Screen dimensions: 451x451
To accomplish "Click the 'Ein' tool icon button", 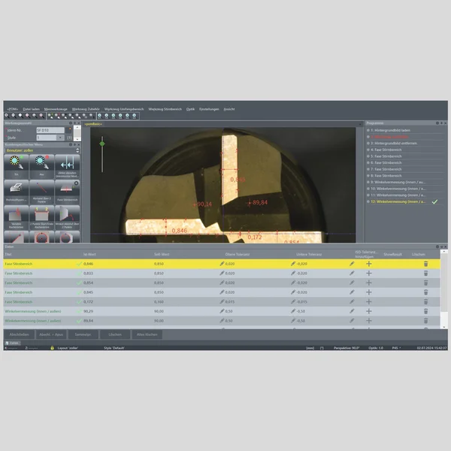I will 16,164.
